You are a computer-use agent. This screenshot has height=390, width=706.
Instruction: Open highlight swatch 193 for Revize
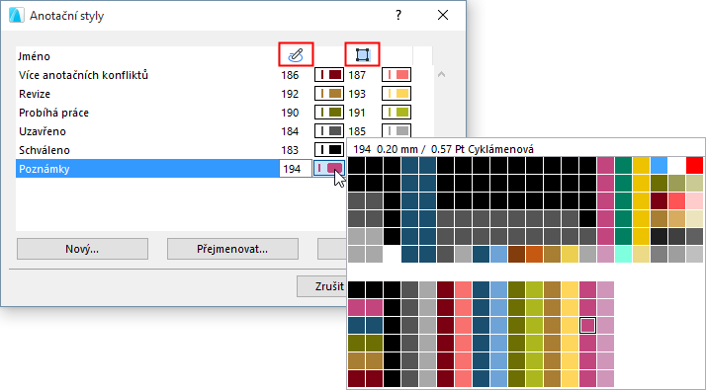(x=397, y=94)
